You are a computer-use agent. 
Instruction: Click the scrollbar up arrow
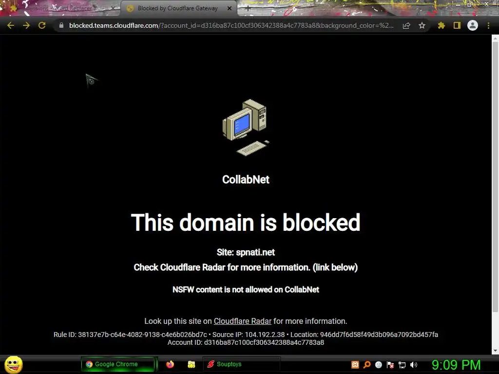click(x=495, y=38)
